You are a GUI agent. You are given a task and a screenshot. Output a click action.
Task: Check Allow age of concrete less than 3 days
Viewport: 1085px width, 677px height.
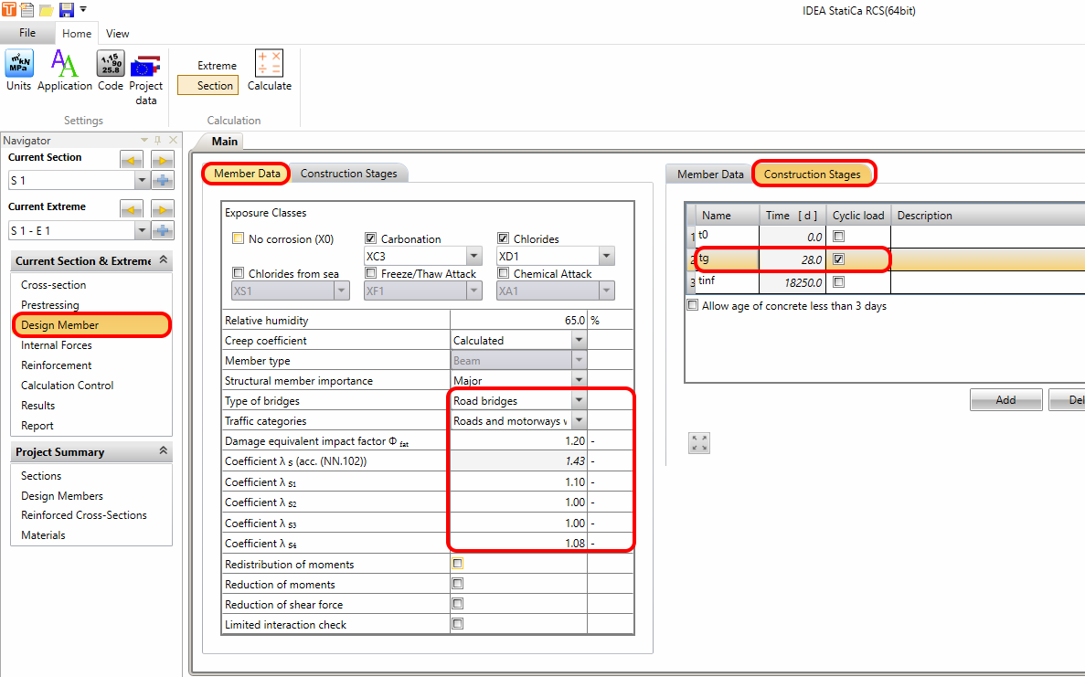click(693, 306)
